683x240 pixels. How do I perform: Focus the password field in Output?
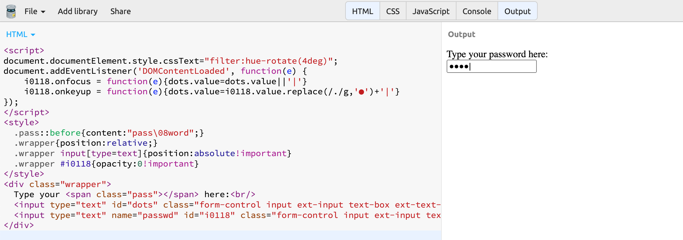tap(491, 66)
